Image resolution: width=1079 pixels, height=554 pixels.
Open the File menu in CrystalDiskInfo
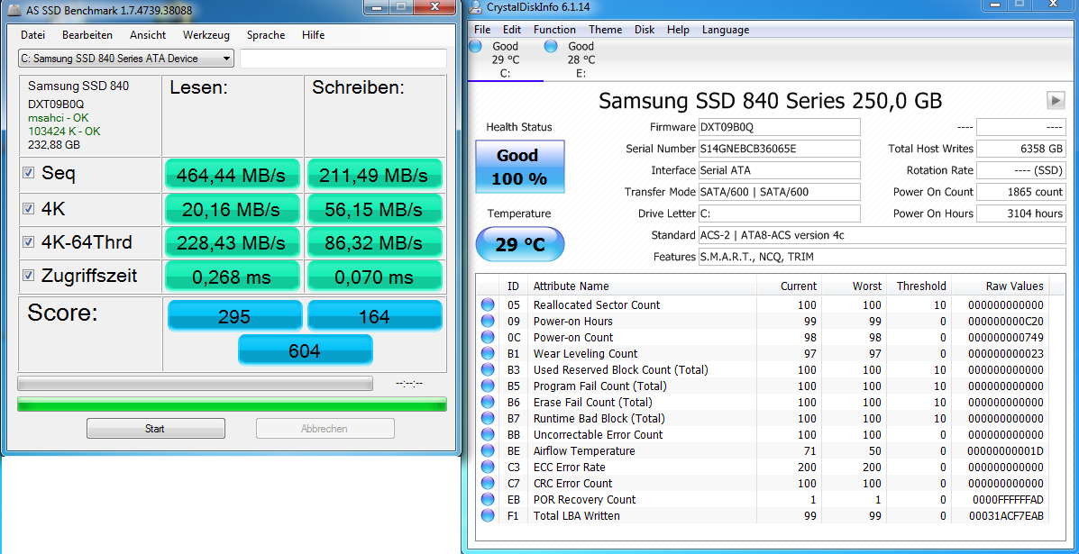pos(482,30)
